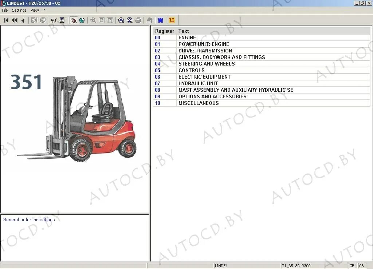
Task: Click register number 05 link
Action: [x=157, y=70]
